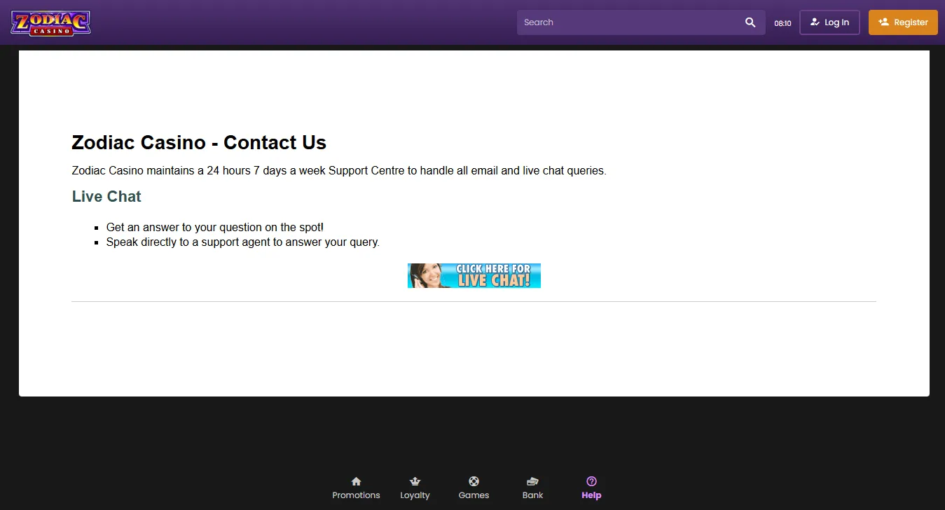Switch to the Loyalty tab label
This screenshot has height=510, width=945.
pyautogui.click(x=415, y=495)
